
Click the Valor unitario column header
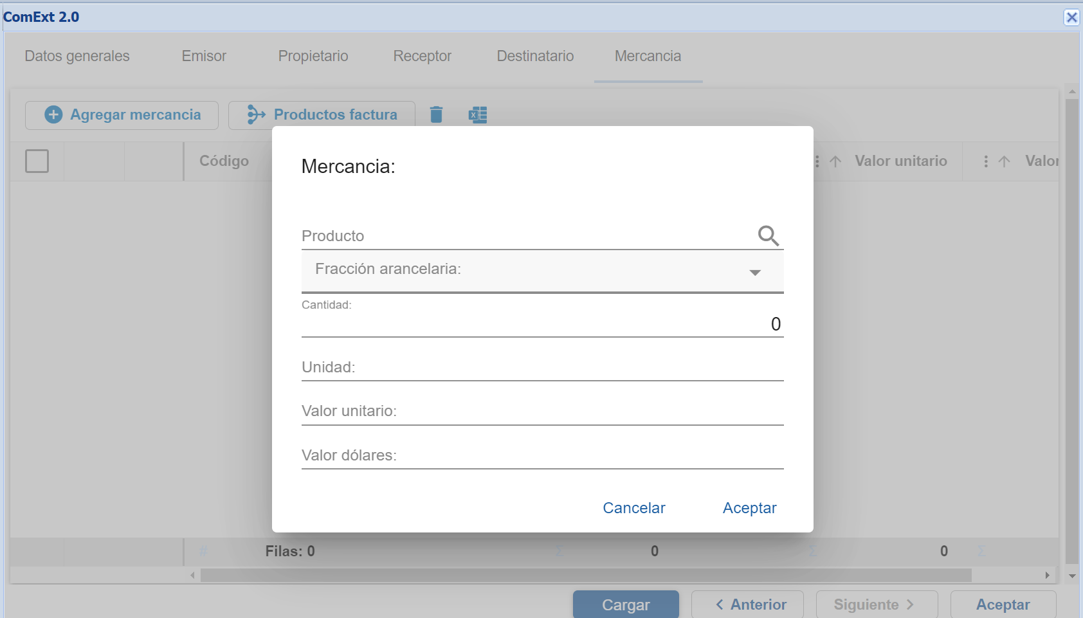point(901,161)
